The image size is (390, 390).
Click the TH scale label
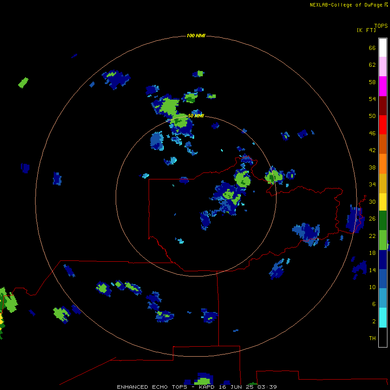coord(372,338)
